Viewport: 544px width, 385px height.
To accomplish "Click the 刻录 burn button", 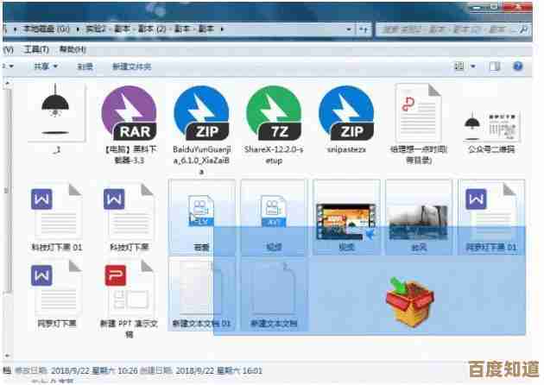I will click(x=85, y=66).
